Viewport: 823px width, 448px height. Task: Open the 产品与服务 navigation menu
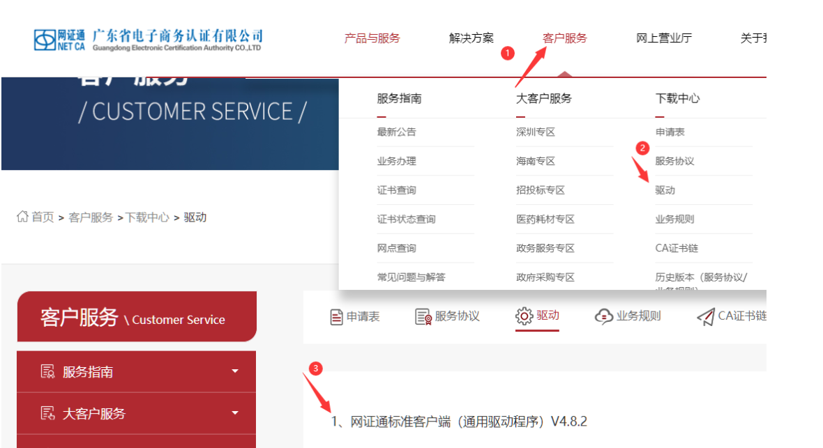coord(372,38)
